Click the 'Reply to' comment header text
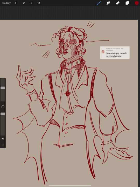This screenshot has height=187, width=140. tap(114, 50)
